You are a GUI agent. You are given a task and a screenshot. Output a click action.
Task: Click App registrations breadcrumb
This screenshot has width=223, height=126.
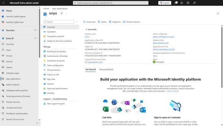click(60, 8)
